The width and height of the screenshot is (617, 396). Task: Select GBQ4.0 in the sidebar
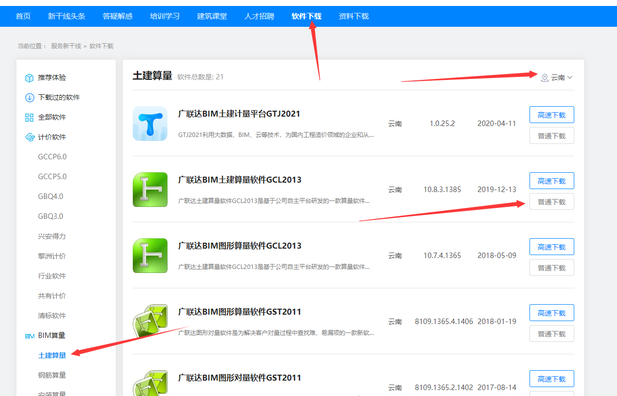click(51, 197)
